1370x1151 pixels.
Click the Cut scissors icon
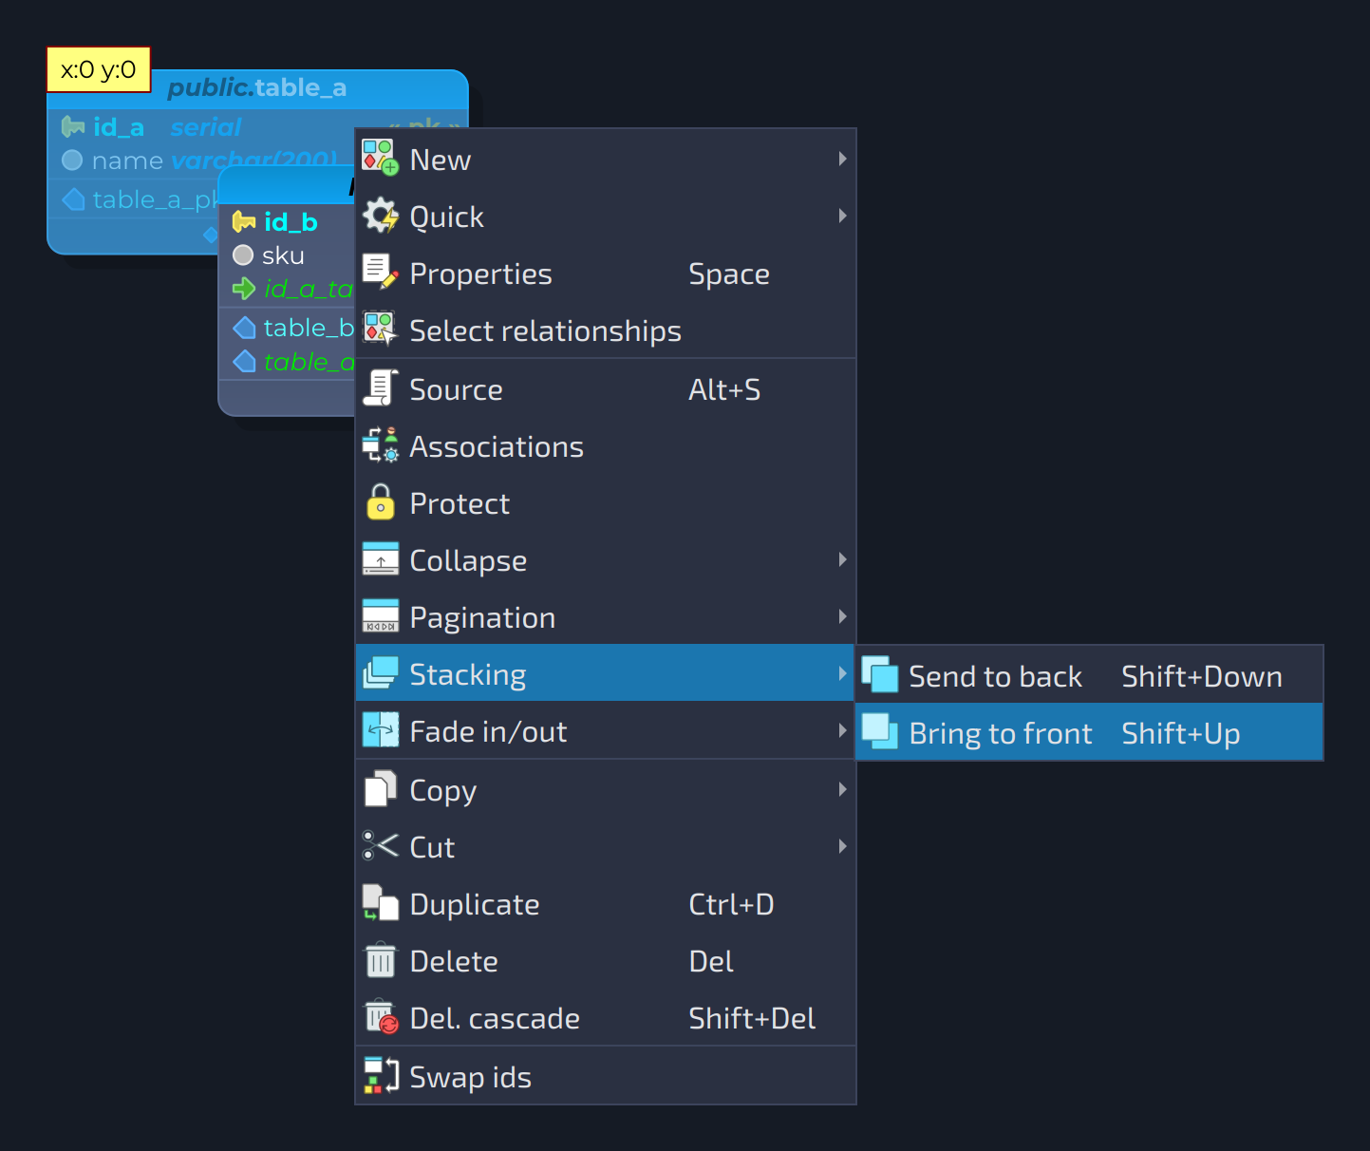coord(381,845)
